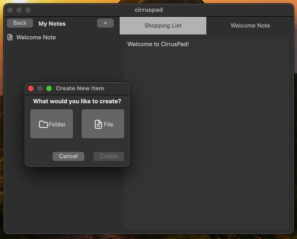
Task: Choose the File option in the dialog
Action: click(x=103, y=124)
